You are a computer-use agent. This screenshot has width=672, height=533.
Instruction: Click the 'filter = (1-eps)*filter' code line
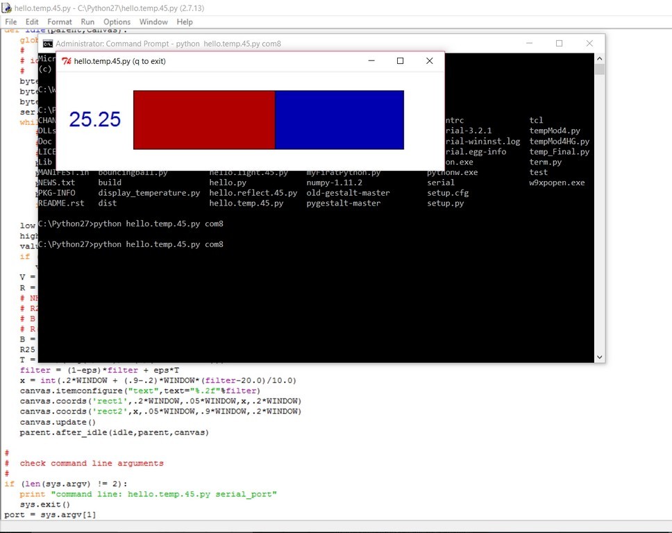(99, 370)
